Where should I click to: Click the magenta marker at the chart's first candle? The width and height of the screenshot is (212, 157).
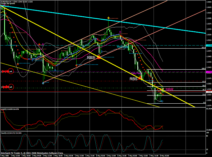4,4
